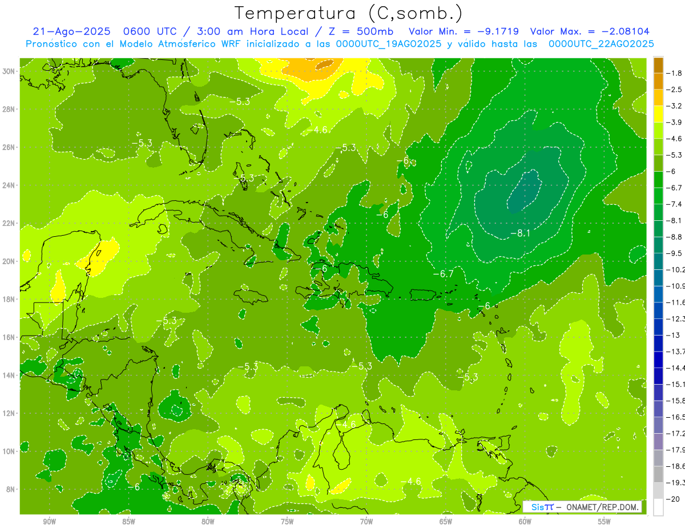The width and height of the screenshot is (685, 529).
Task: Click colorbar swatch between -19.3 and -20
Action: (658, 491)
